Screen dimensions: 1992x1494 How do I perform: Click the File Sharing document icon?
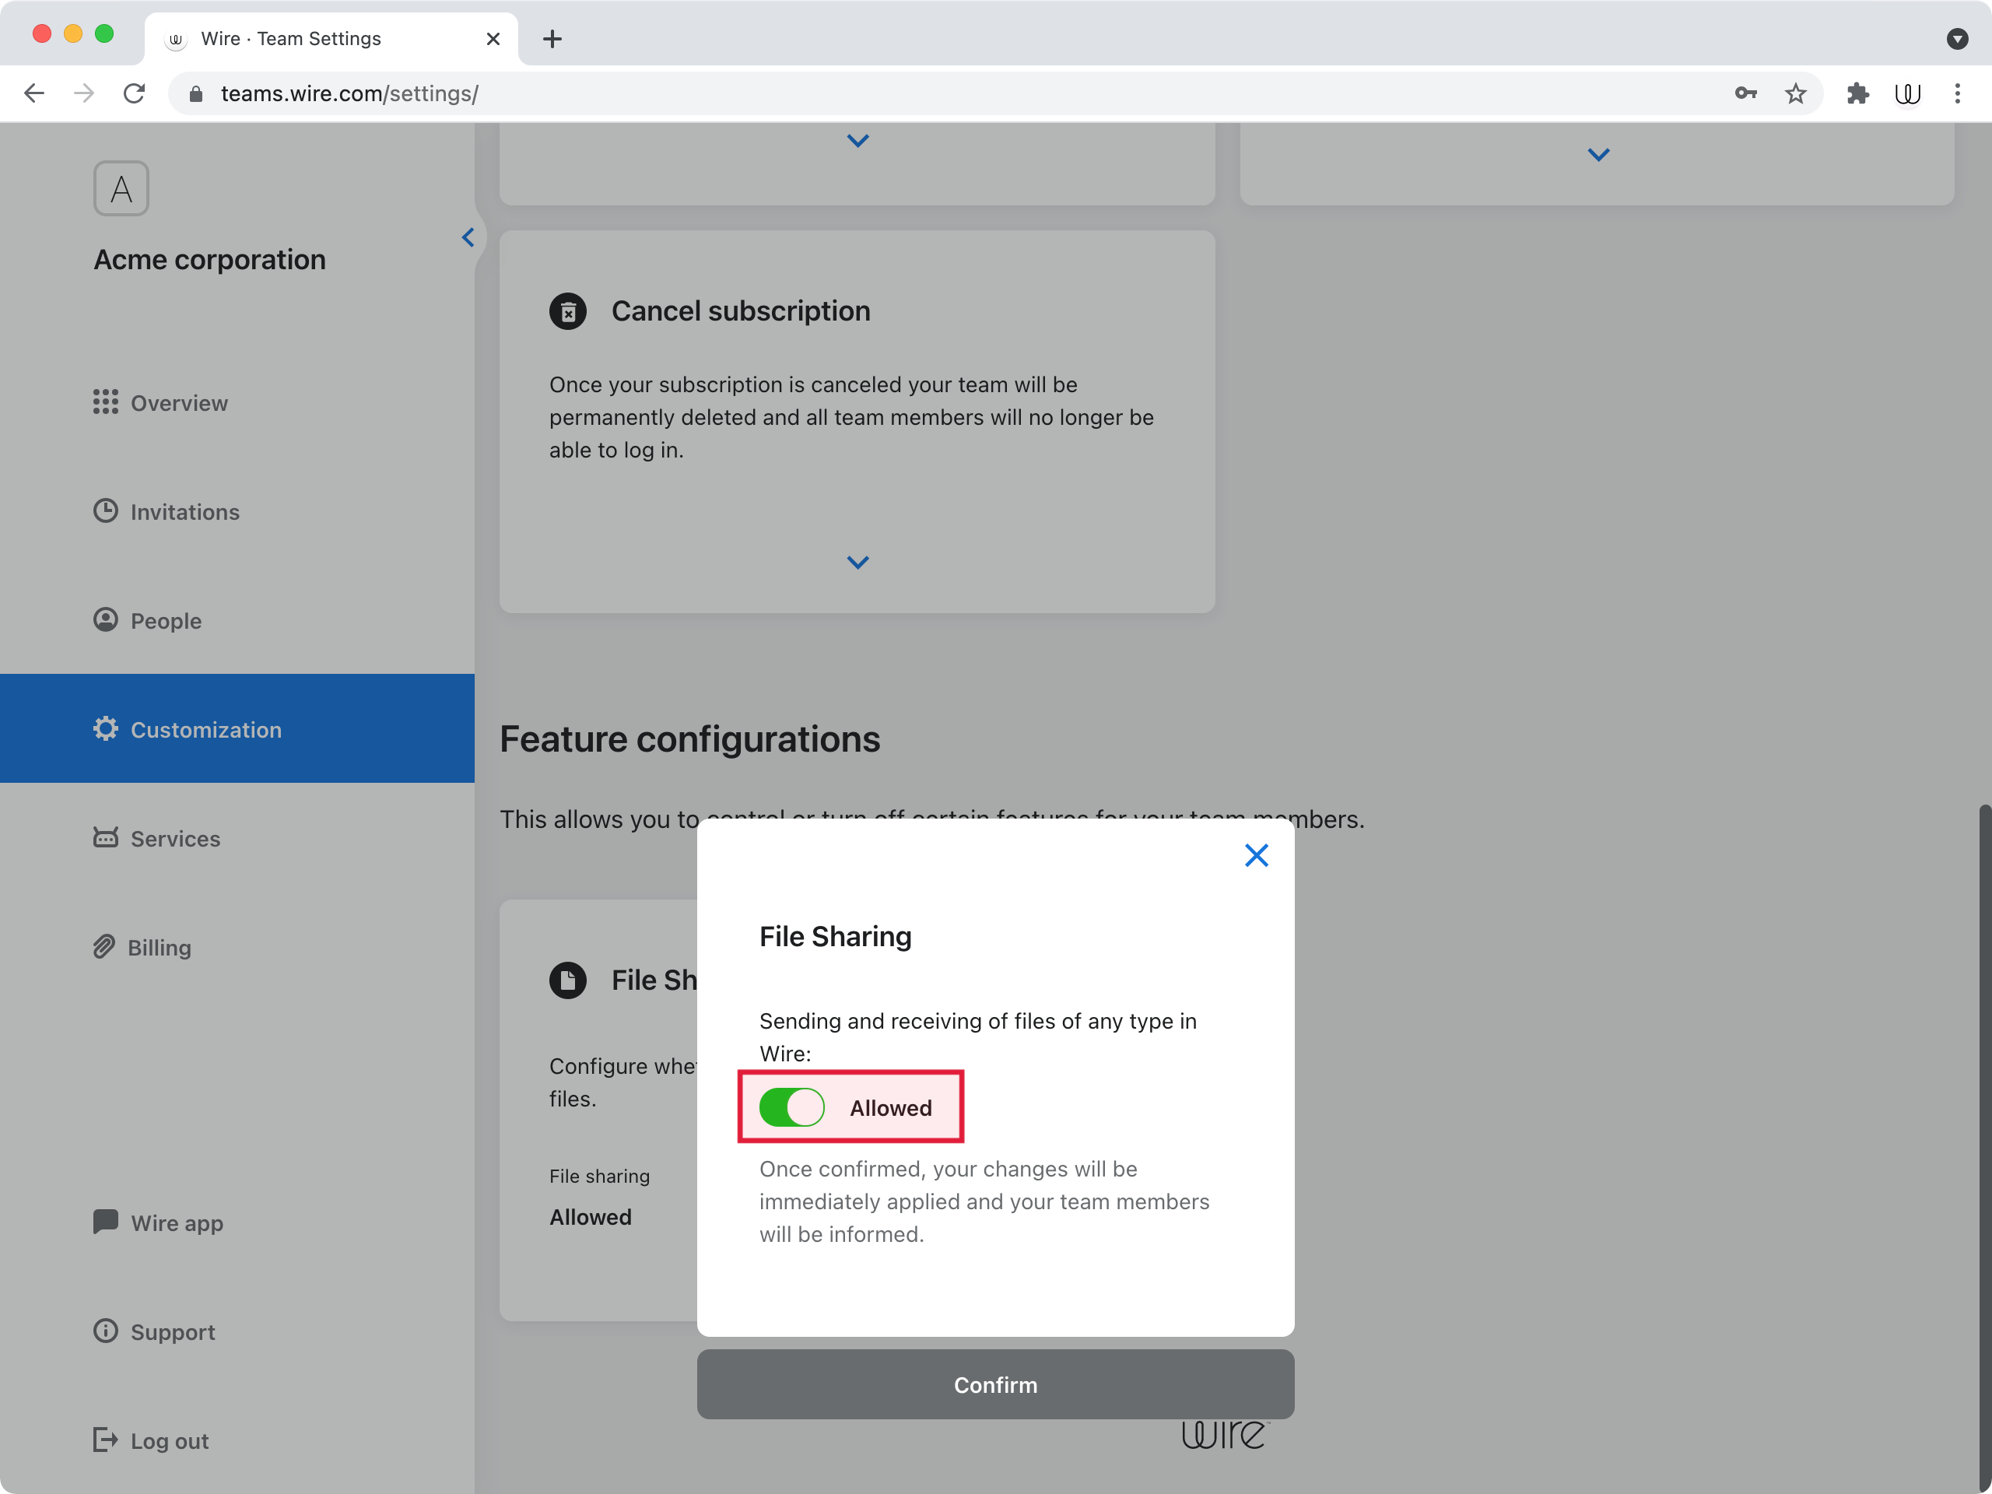(x=567, y=980)
